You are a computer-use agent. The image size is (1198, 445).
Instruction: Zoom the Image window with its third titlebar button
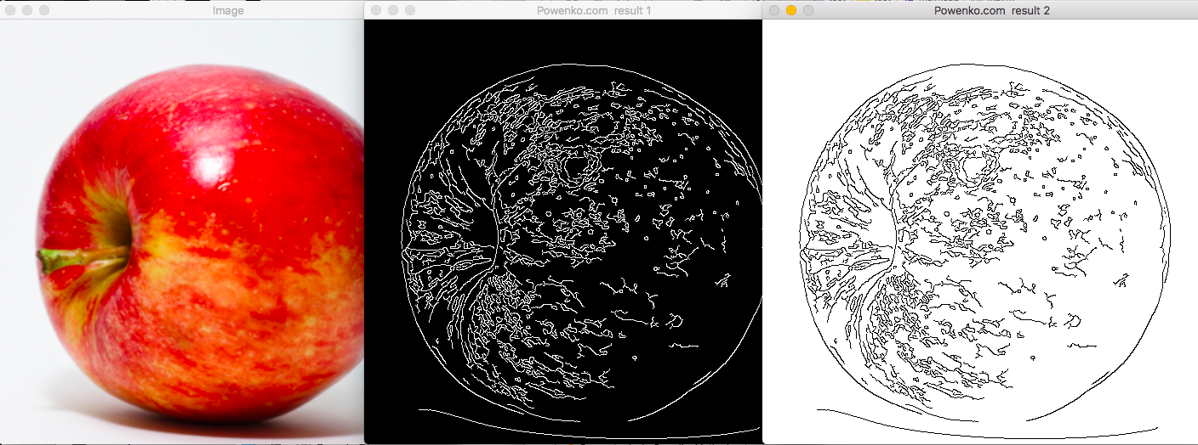click(43, 10)
